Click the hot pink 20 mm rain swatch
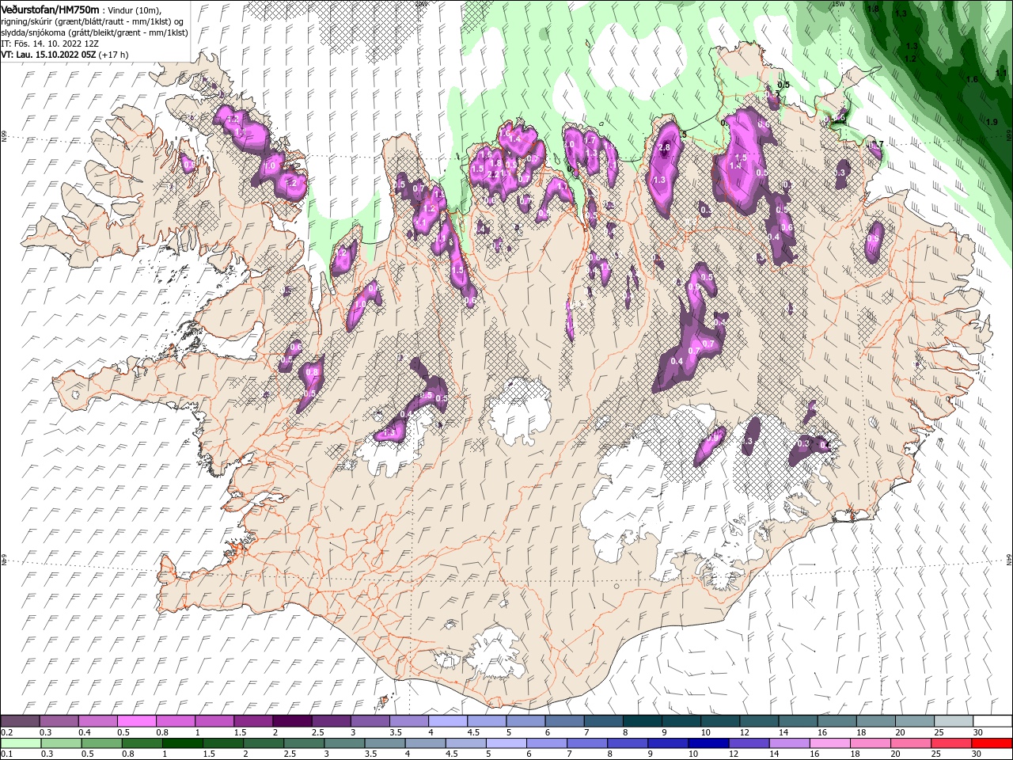 [x=910, y=744]
